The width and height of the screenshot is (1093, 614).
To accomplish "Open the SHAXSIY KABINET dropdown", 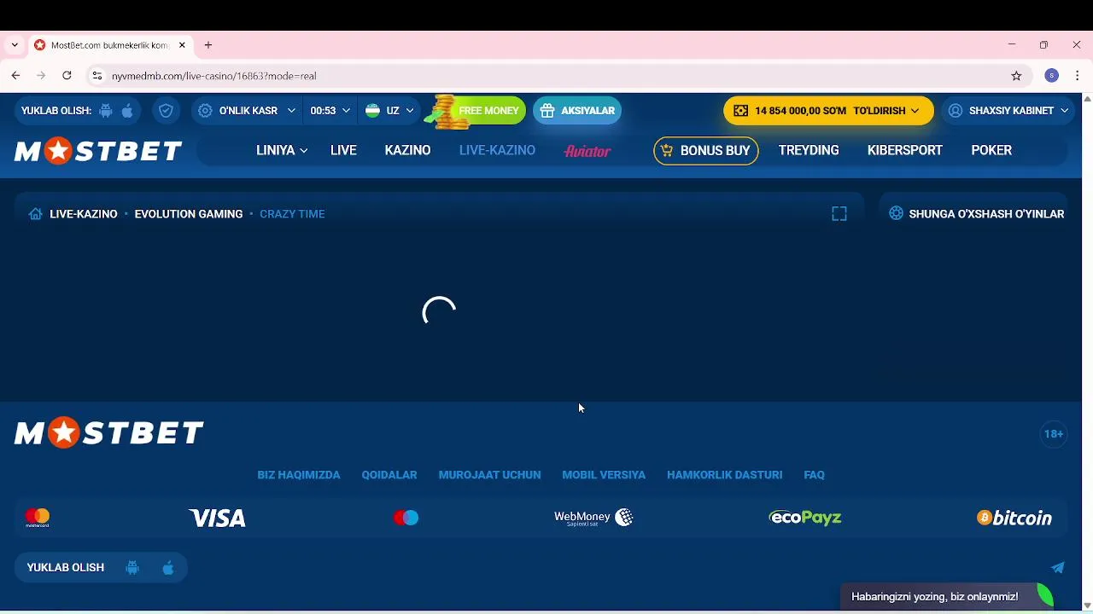I will point(1008,111).
